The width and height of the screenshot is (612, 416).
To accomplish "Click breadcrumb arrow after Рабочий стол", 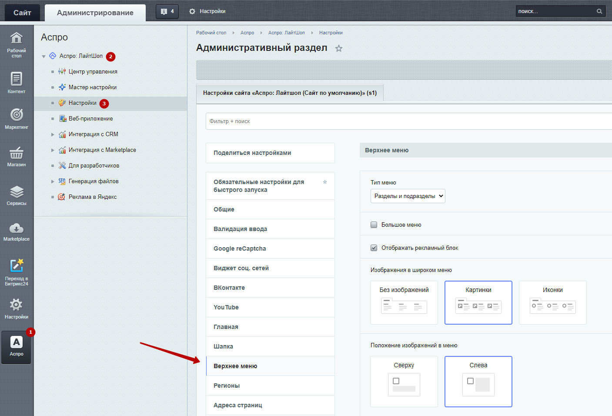I will [233, 33].
